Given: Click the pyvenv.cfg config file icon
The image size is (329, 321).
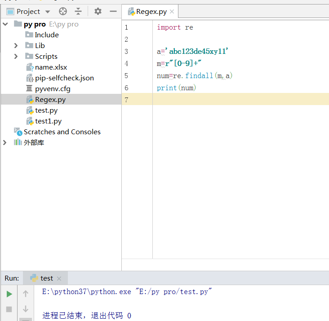Looking at the screenshot, I should click(29, 88).
